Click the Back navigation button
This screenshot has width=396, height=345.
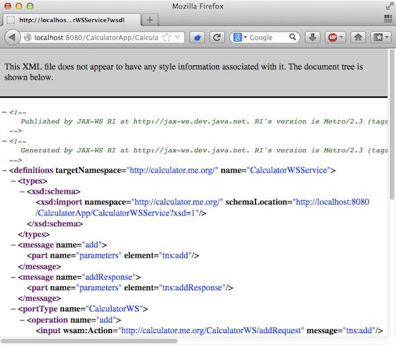point(13,38)
